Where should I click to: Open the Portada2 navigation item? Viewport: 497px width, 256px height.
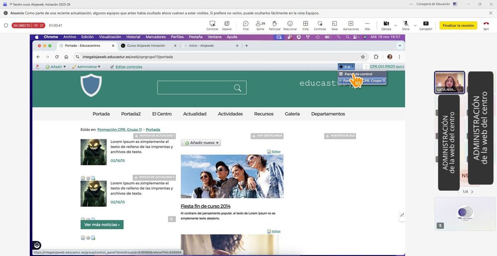tap(131, 114)
